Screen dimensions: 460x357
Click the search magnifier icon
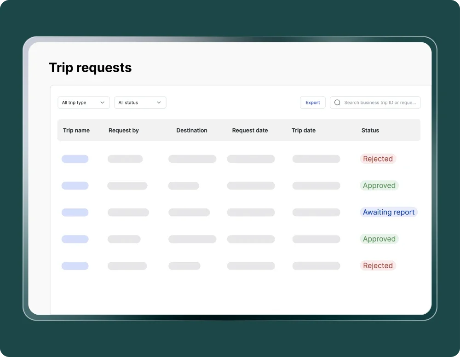tap(338, 103)
